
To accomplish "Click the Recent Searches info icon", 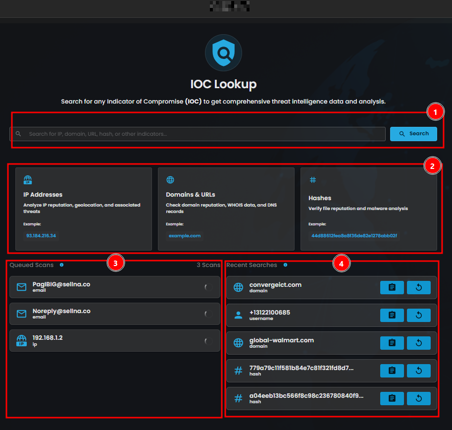I will (x=285, y=265).
